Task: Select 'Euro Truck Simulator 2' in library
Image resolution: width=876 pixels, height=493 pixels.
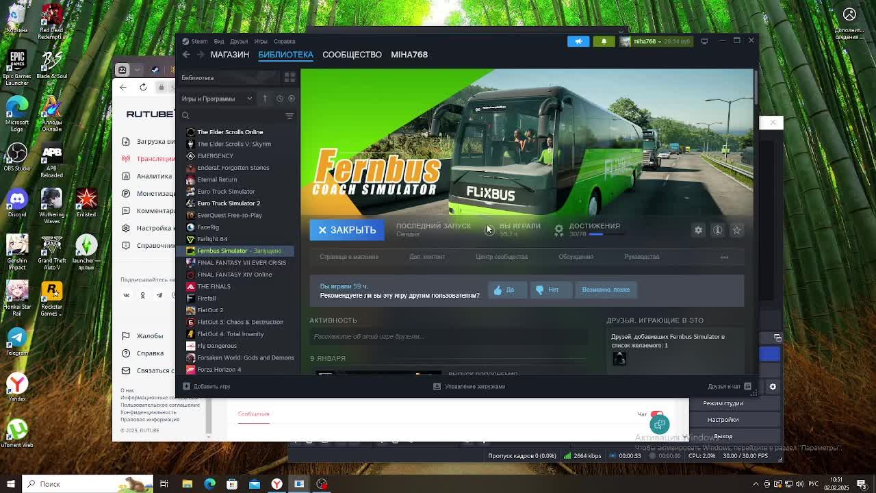Action: pos(229,203)
